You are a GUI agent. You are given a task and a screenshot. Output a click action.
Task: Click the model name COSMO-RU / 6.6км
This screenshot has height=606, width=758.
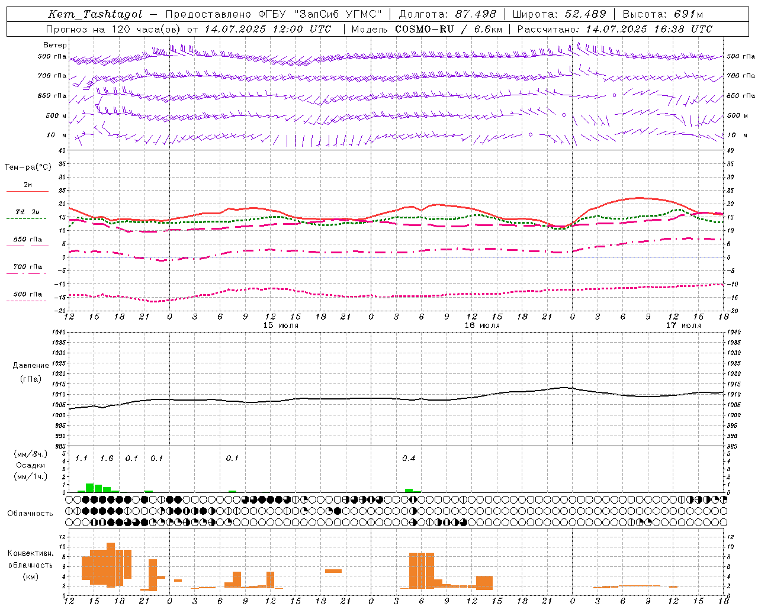[x=449, y=29]
